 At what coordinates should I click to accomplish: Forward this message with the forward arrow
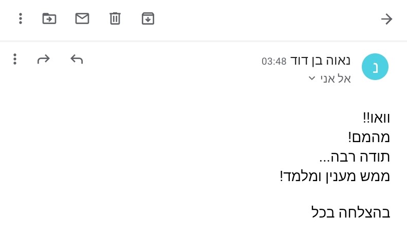[43, 59]
